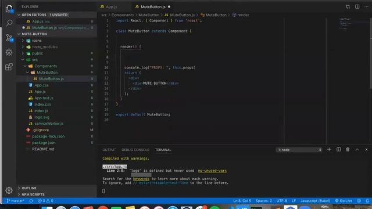
Task: Follow the no-unused-vars link in terminal
Action: pos(212,171)
